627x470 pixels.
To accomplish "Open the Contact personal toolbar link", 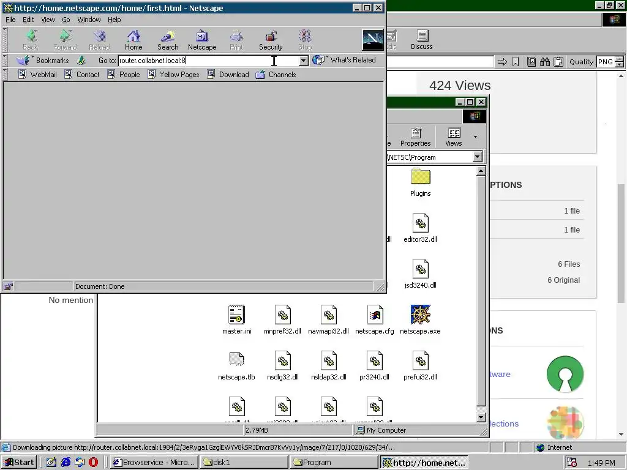I will click(82, 74).
